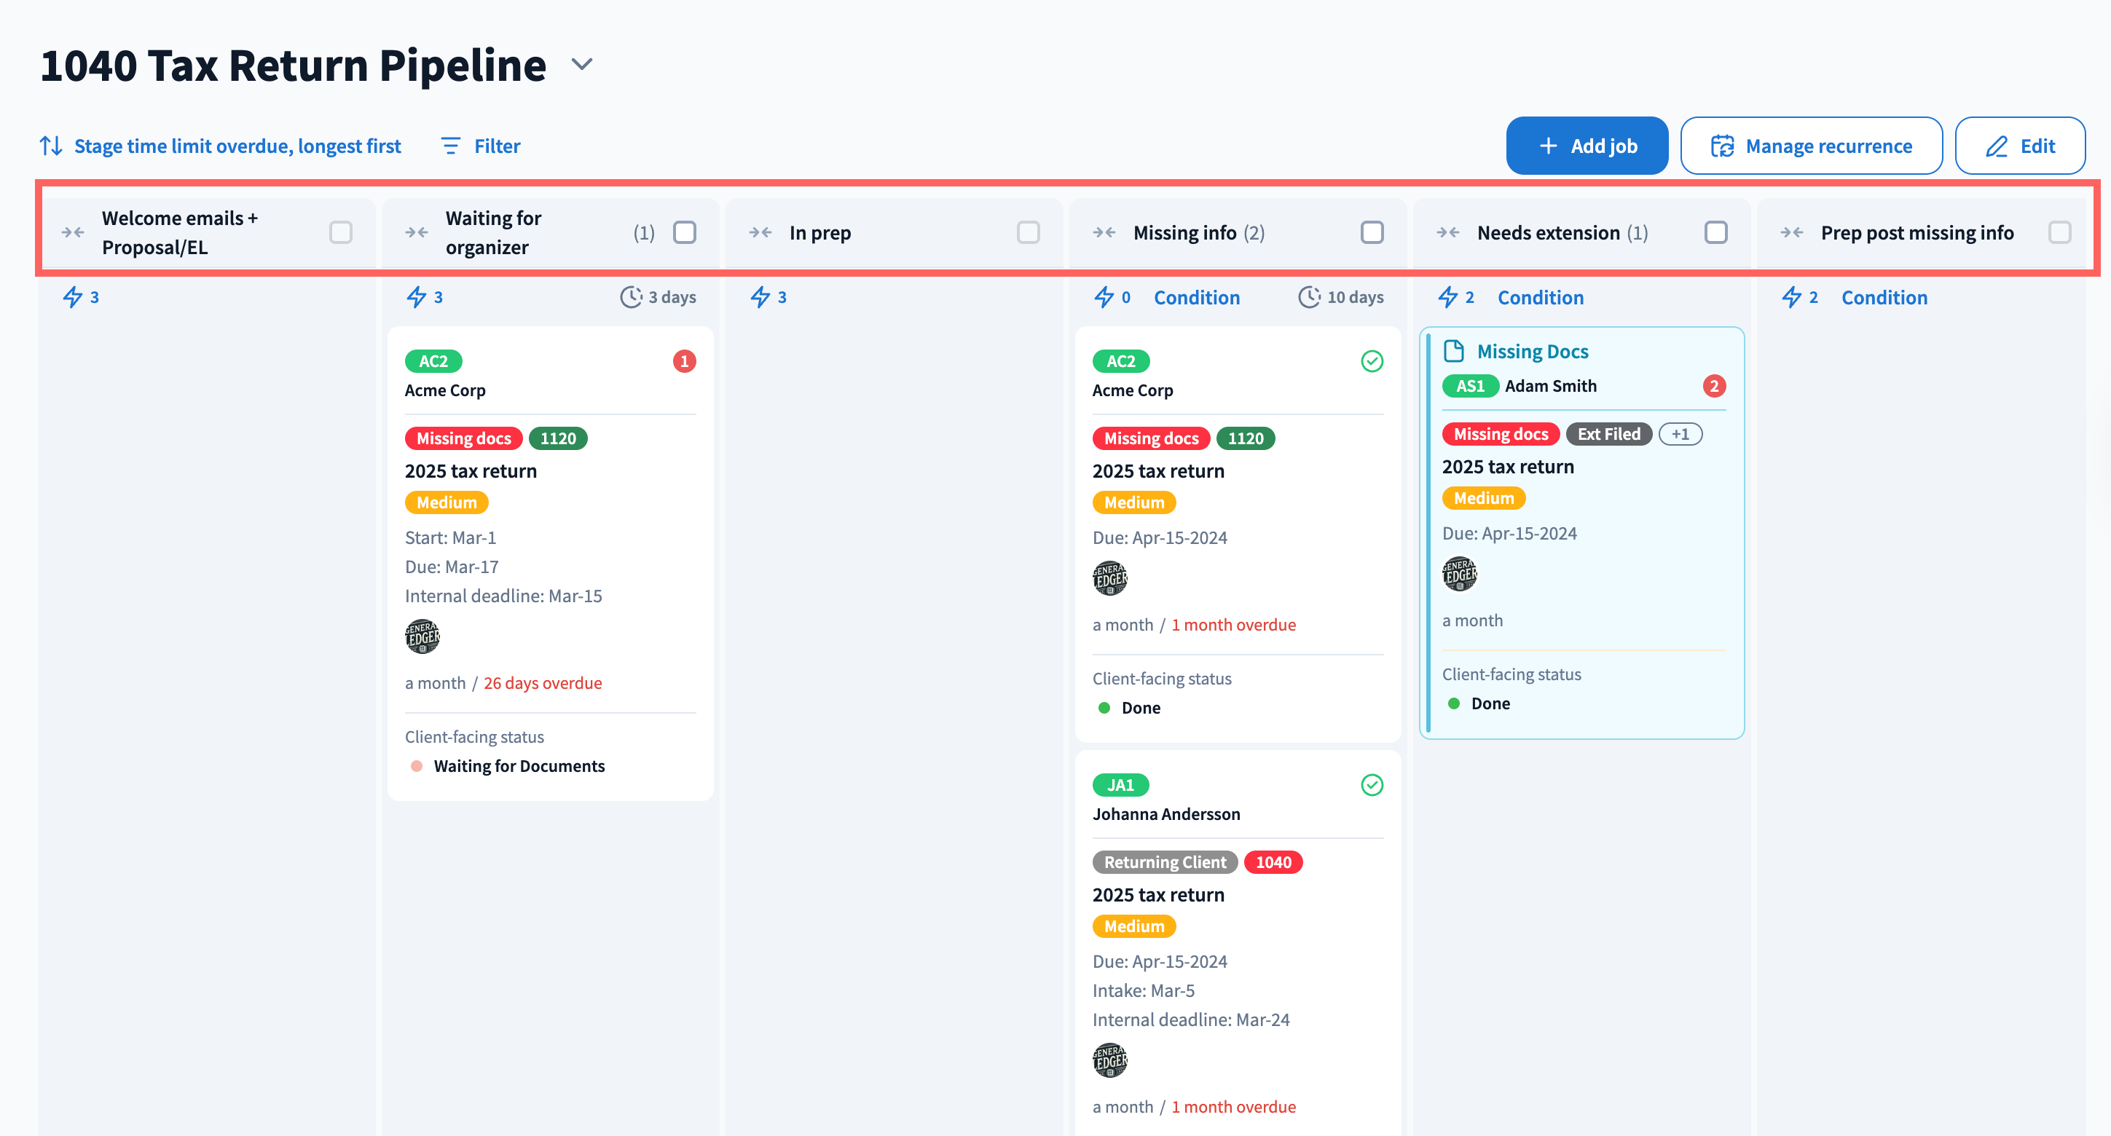Click the Add job button
Screen dimensions: 2111x1136
click(1587, 146)
